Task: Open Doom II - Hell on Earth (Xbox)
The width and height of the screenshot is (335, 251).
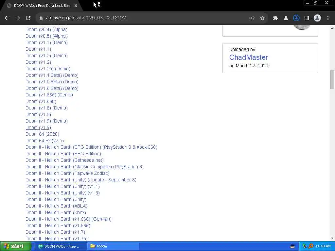Action: click(56, 212)
